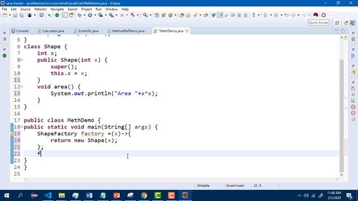Click the Search flashlight icon
This screenshot has width=358, height=201.
coord(195,15)
